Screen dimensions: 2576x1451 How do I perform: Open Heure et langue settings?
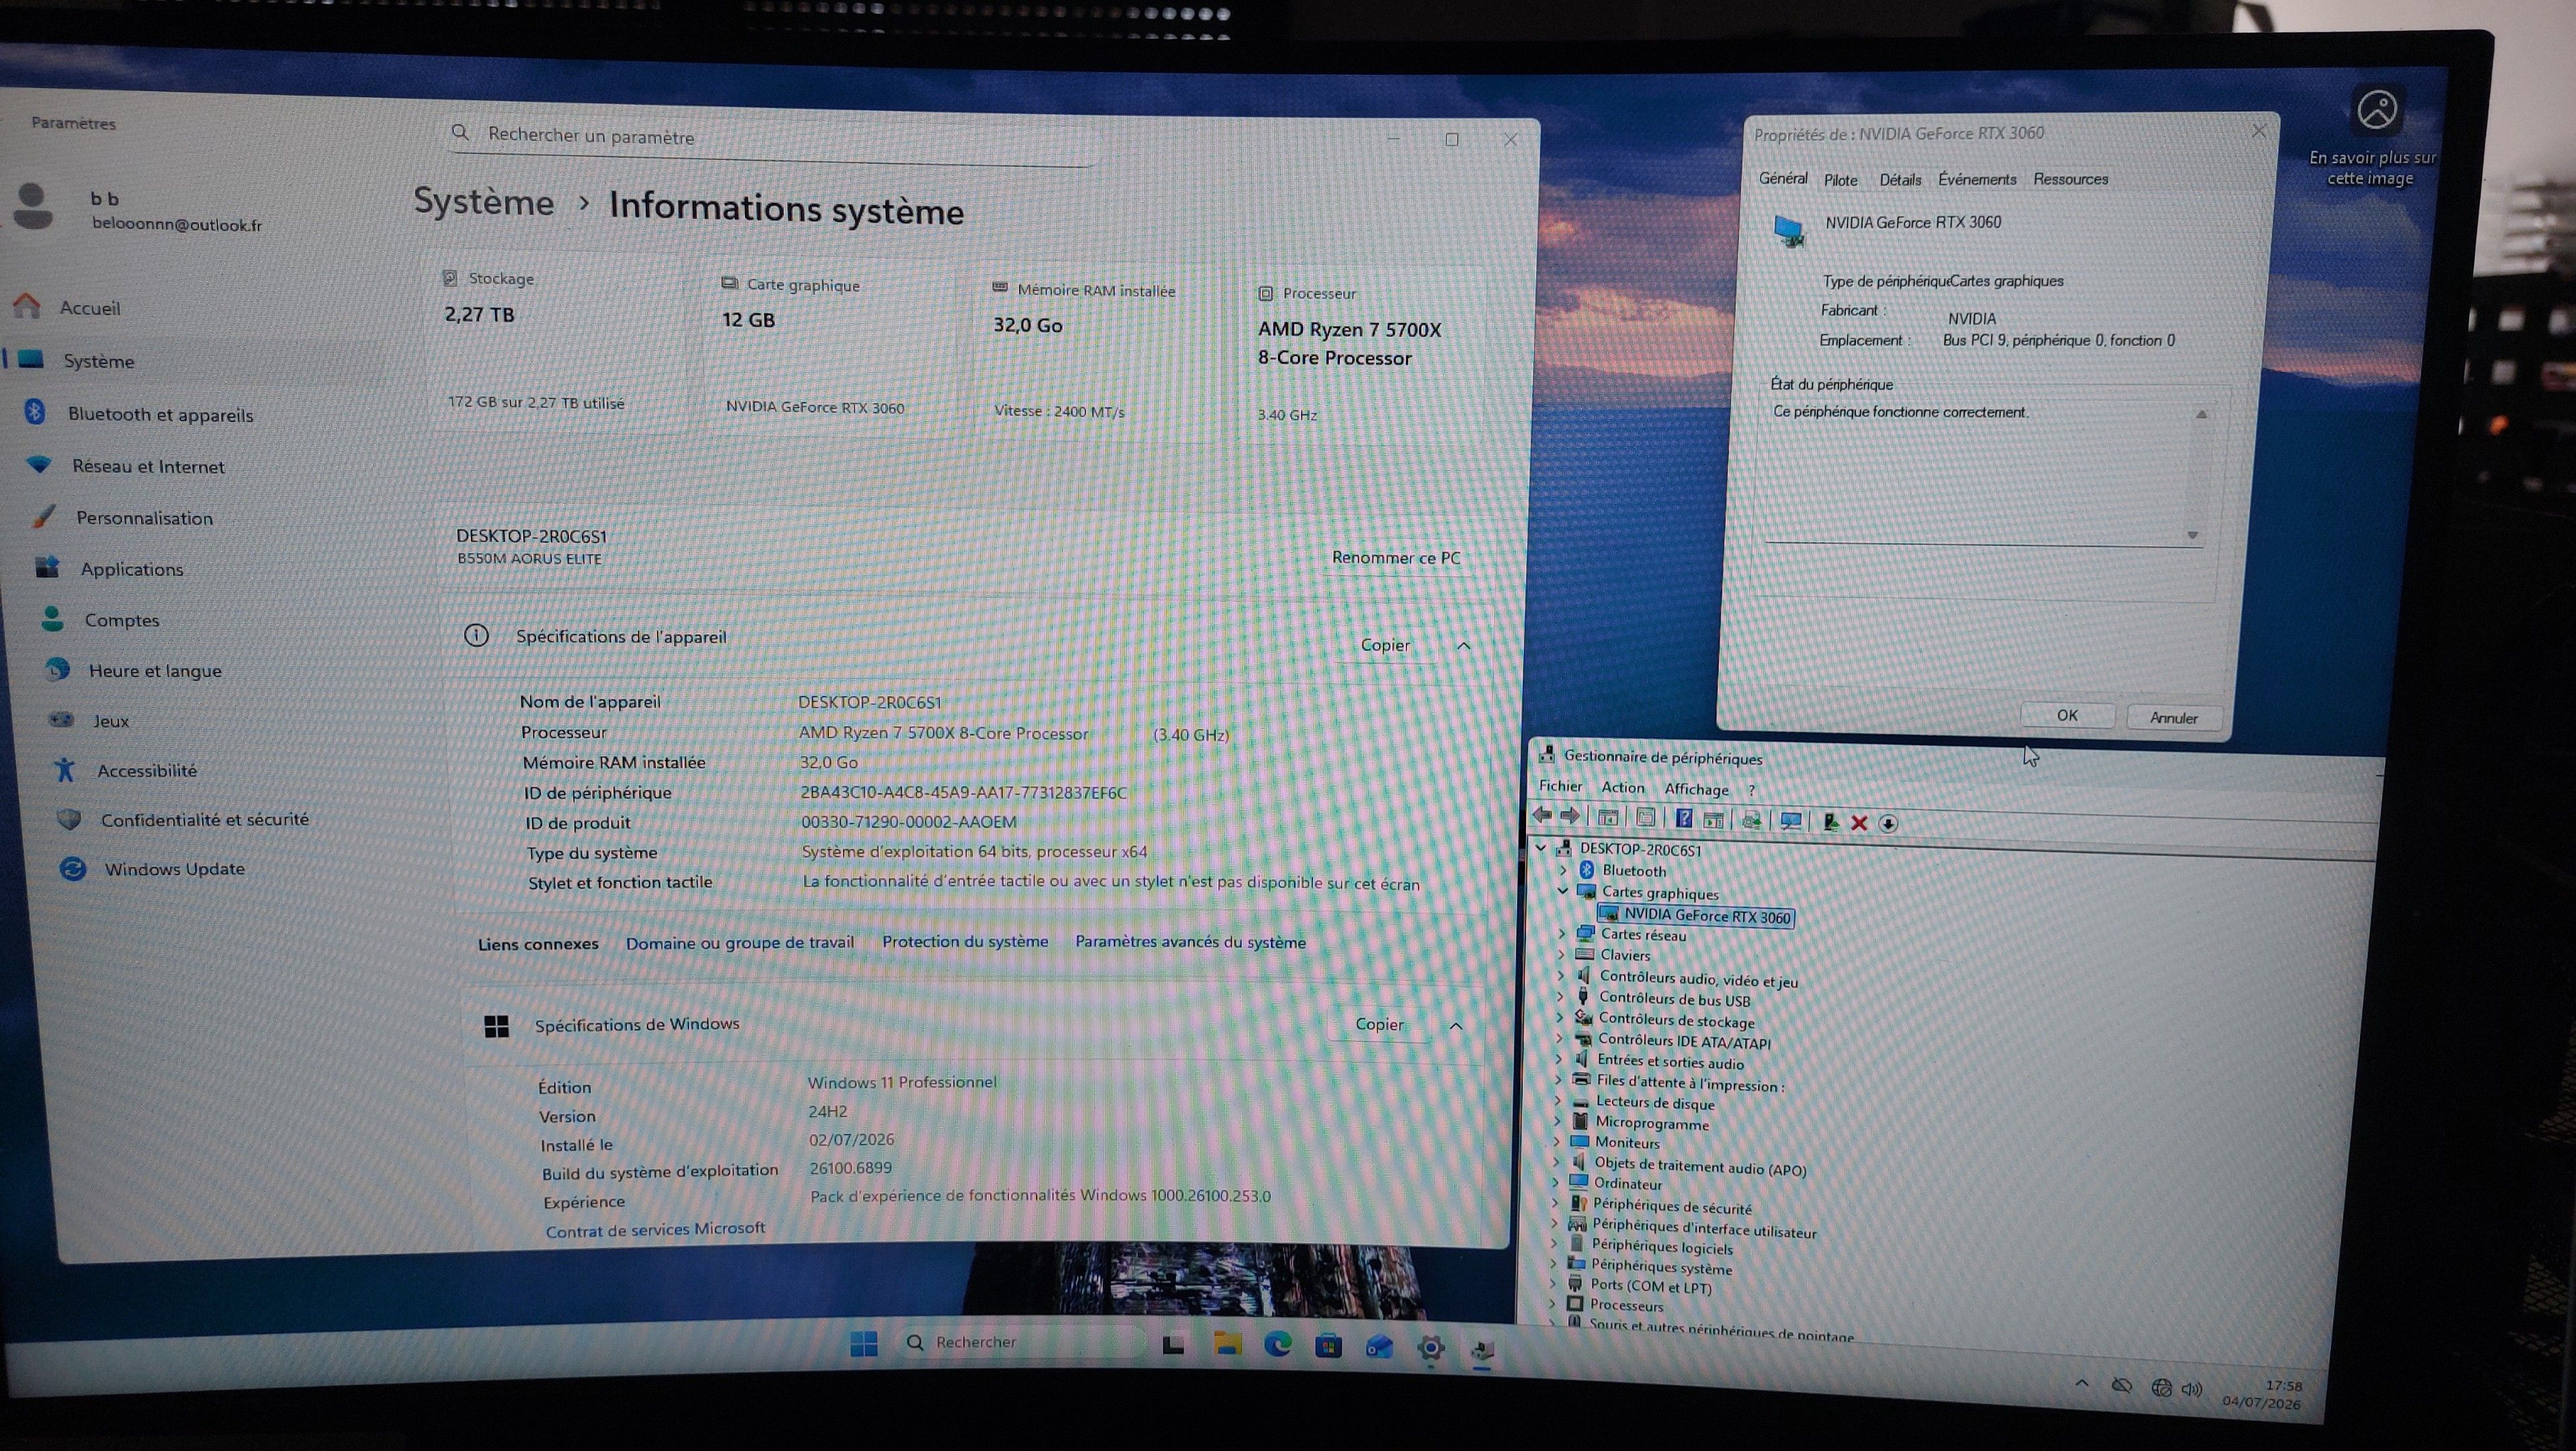pos(155,671)
